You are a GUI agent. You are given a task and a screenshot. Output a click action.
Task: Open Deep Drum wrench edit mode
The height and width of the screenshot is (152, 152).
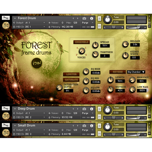click(6, 108)
